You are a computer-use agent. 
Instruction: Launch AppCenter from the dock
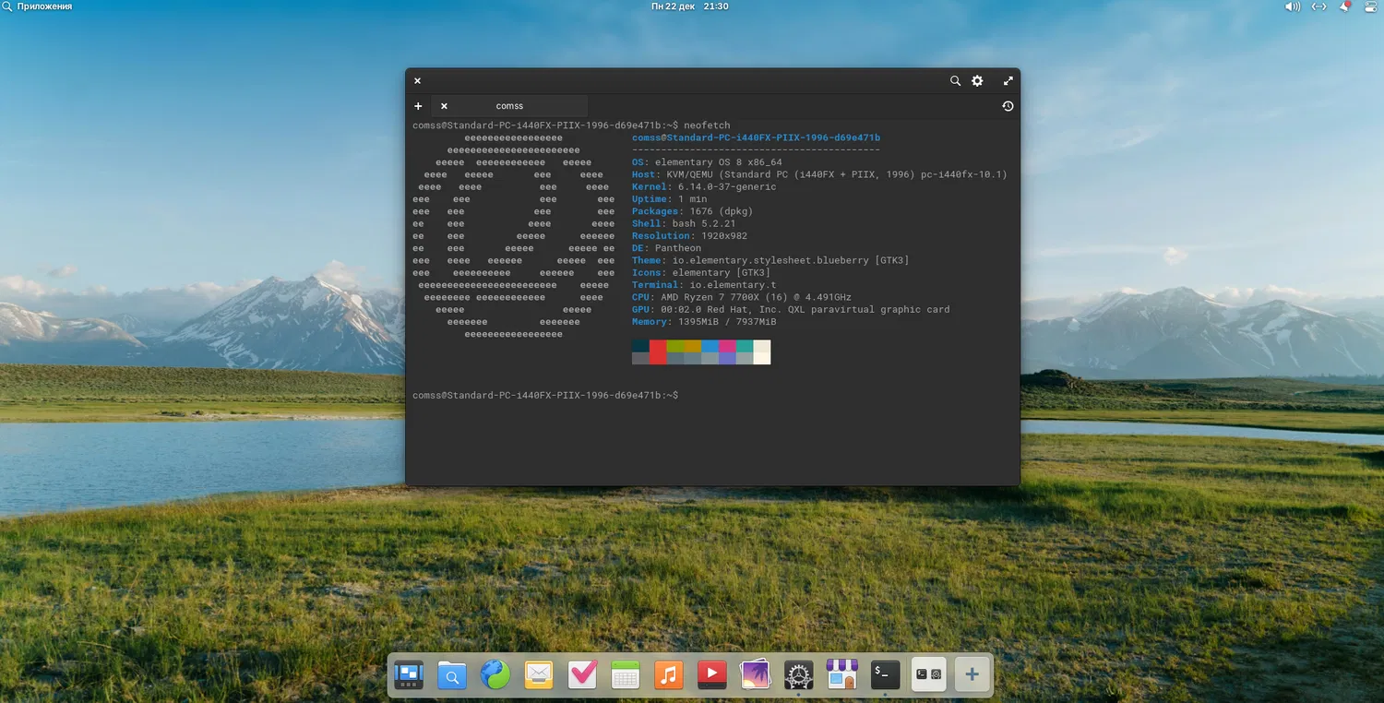coord(841,675)
